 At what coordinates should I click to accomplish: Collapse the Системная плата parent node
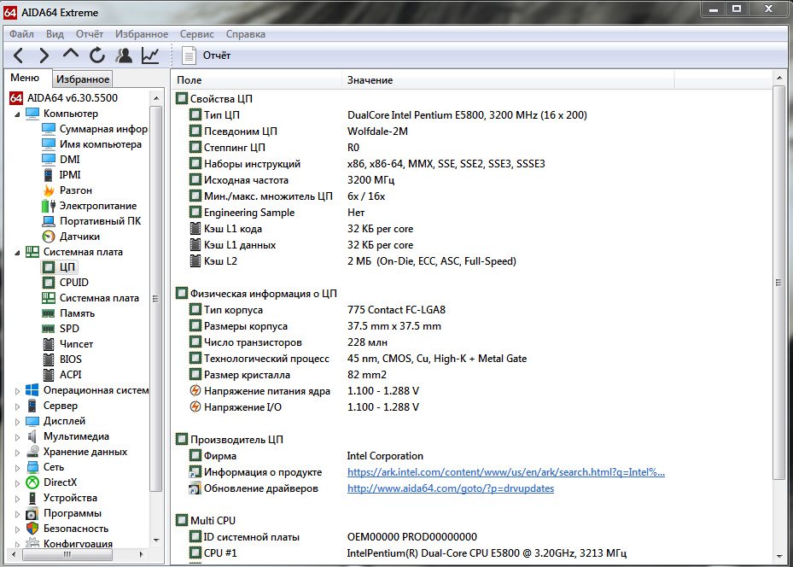(x=17, y=253)
